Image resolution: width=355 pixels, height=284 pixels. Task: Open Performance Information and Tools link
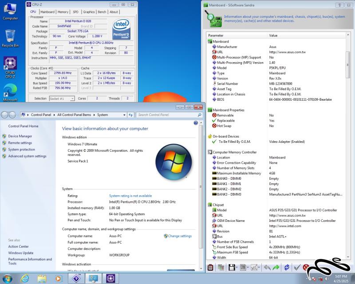click(x=30, y=261)
